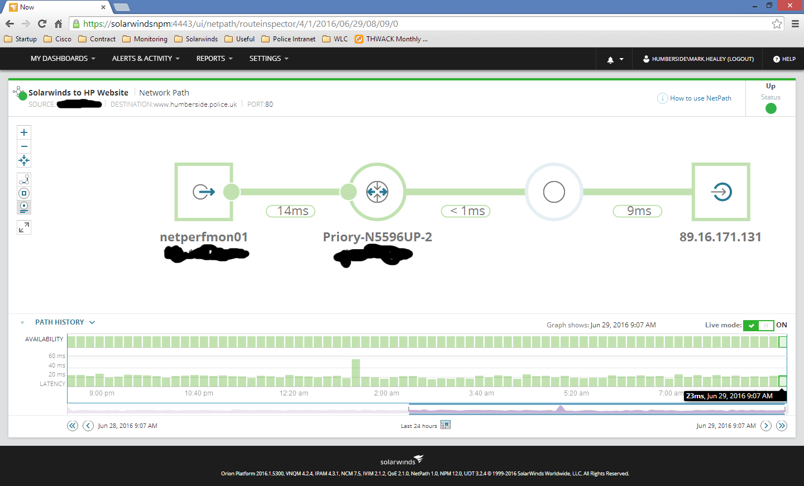Image resolution: width=804 pixels, height=486 pixels.
Task: Click the Last 24 hours label
Action: (x=419, y=426)
